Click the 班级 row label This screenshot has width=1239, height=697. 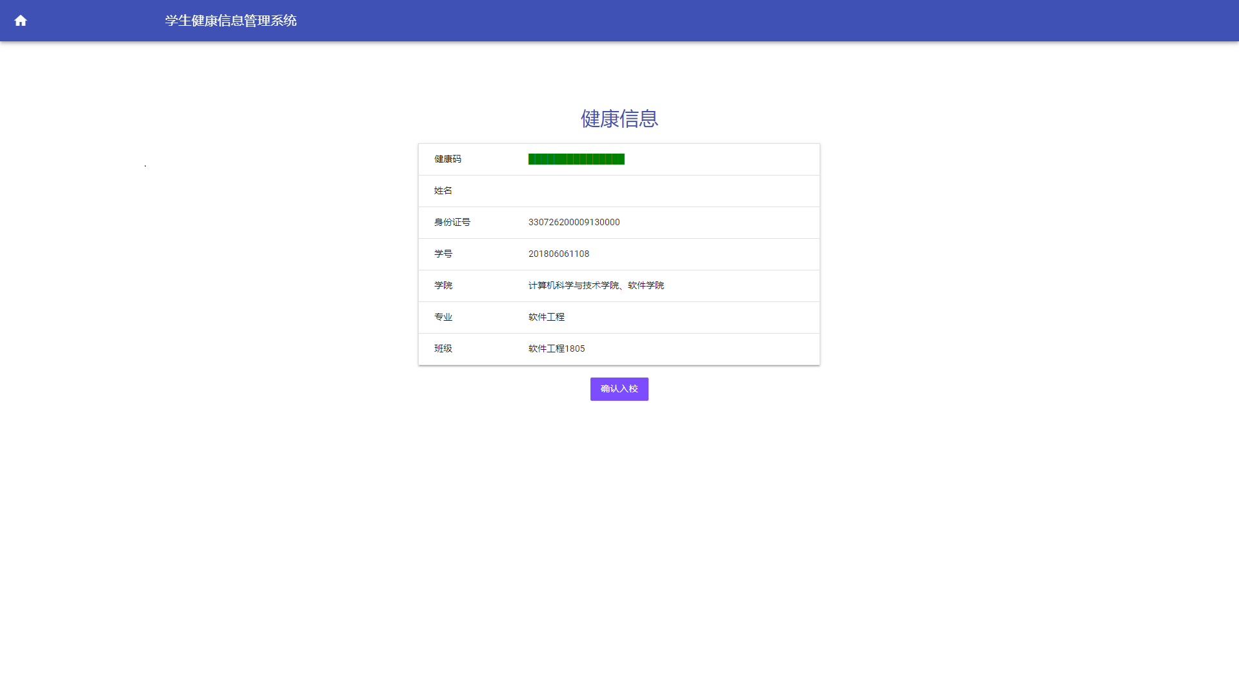443,349
